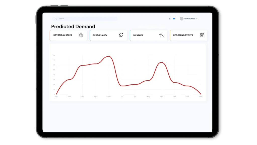Viewport: 257px width, 145px height.
Task: Select the Weather sun-and-cloud icon
Action: [161, 35]
